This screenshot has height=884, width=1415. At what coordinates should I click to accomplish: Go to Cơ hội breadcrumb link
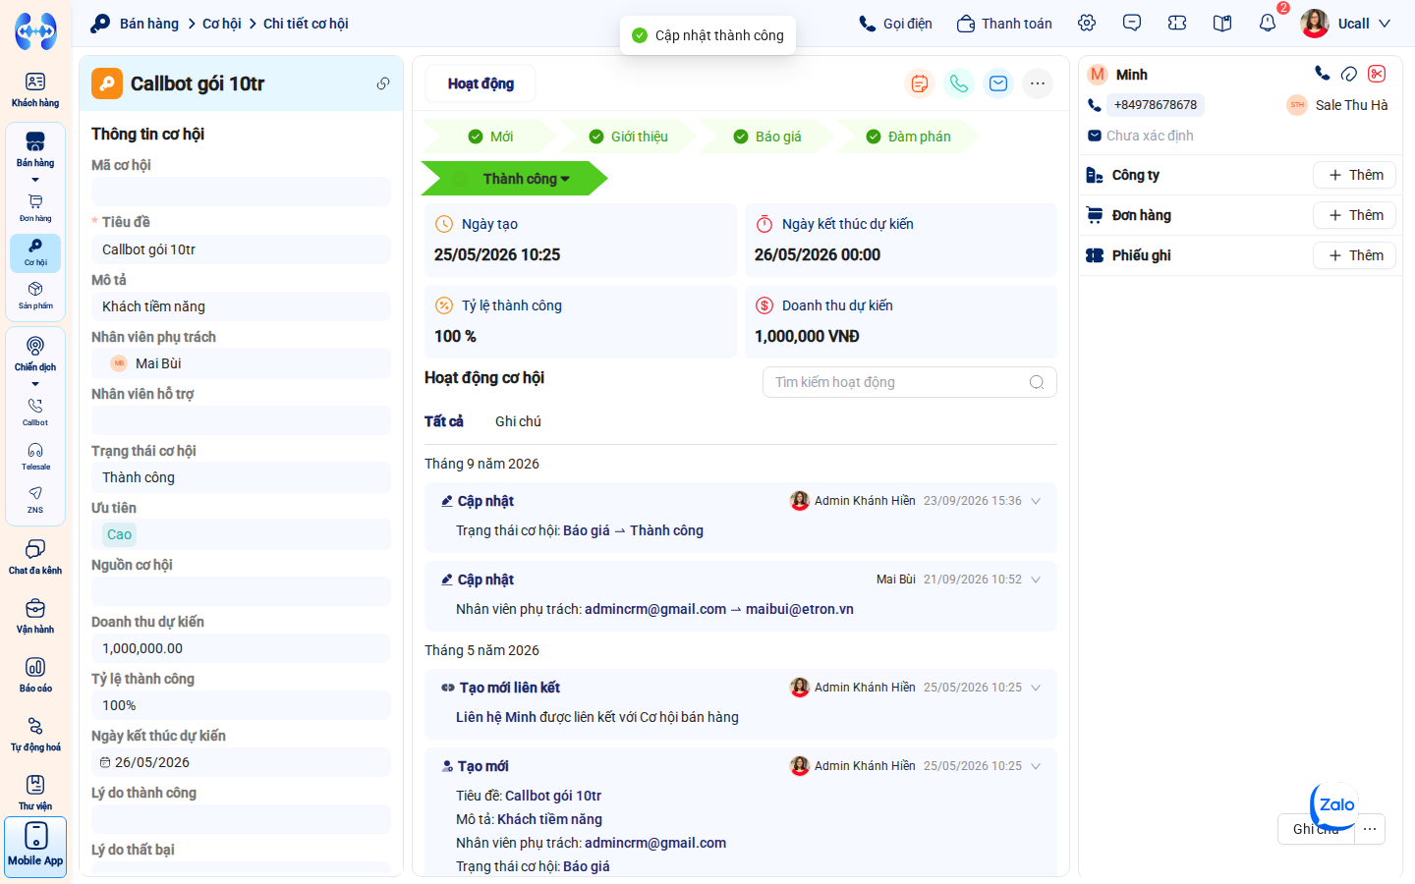coord(221,24)
